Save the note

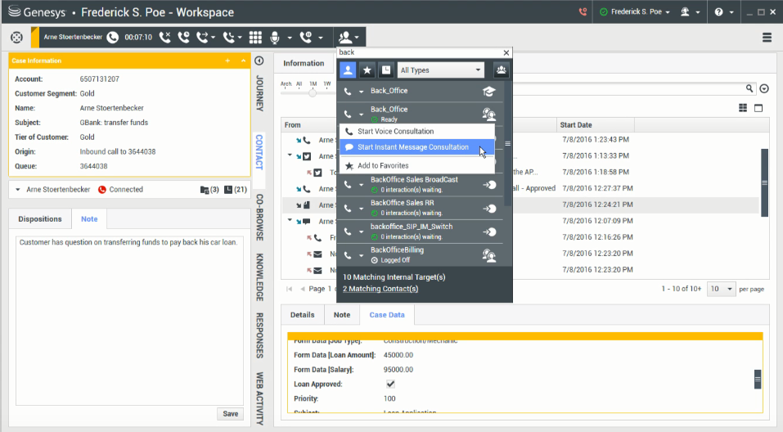pos(230,413)
